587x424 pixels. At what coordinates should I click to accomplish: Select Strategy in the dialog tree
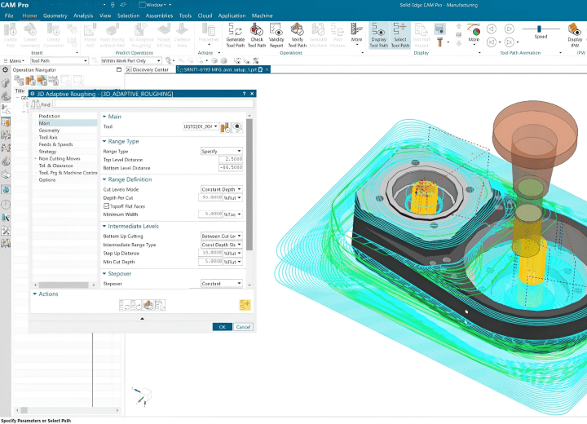(47, 152)
